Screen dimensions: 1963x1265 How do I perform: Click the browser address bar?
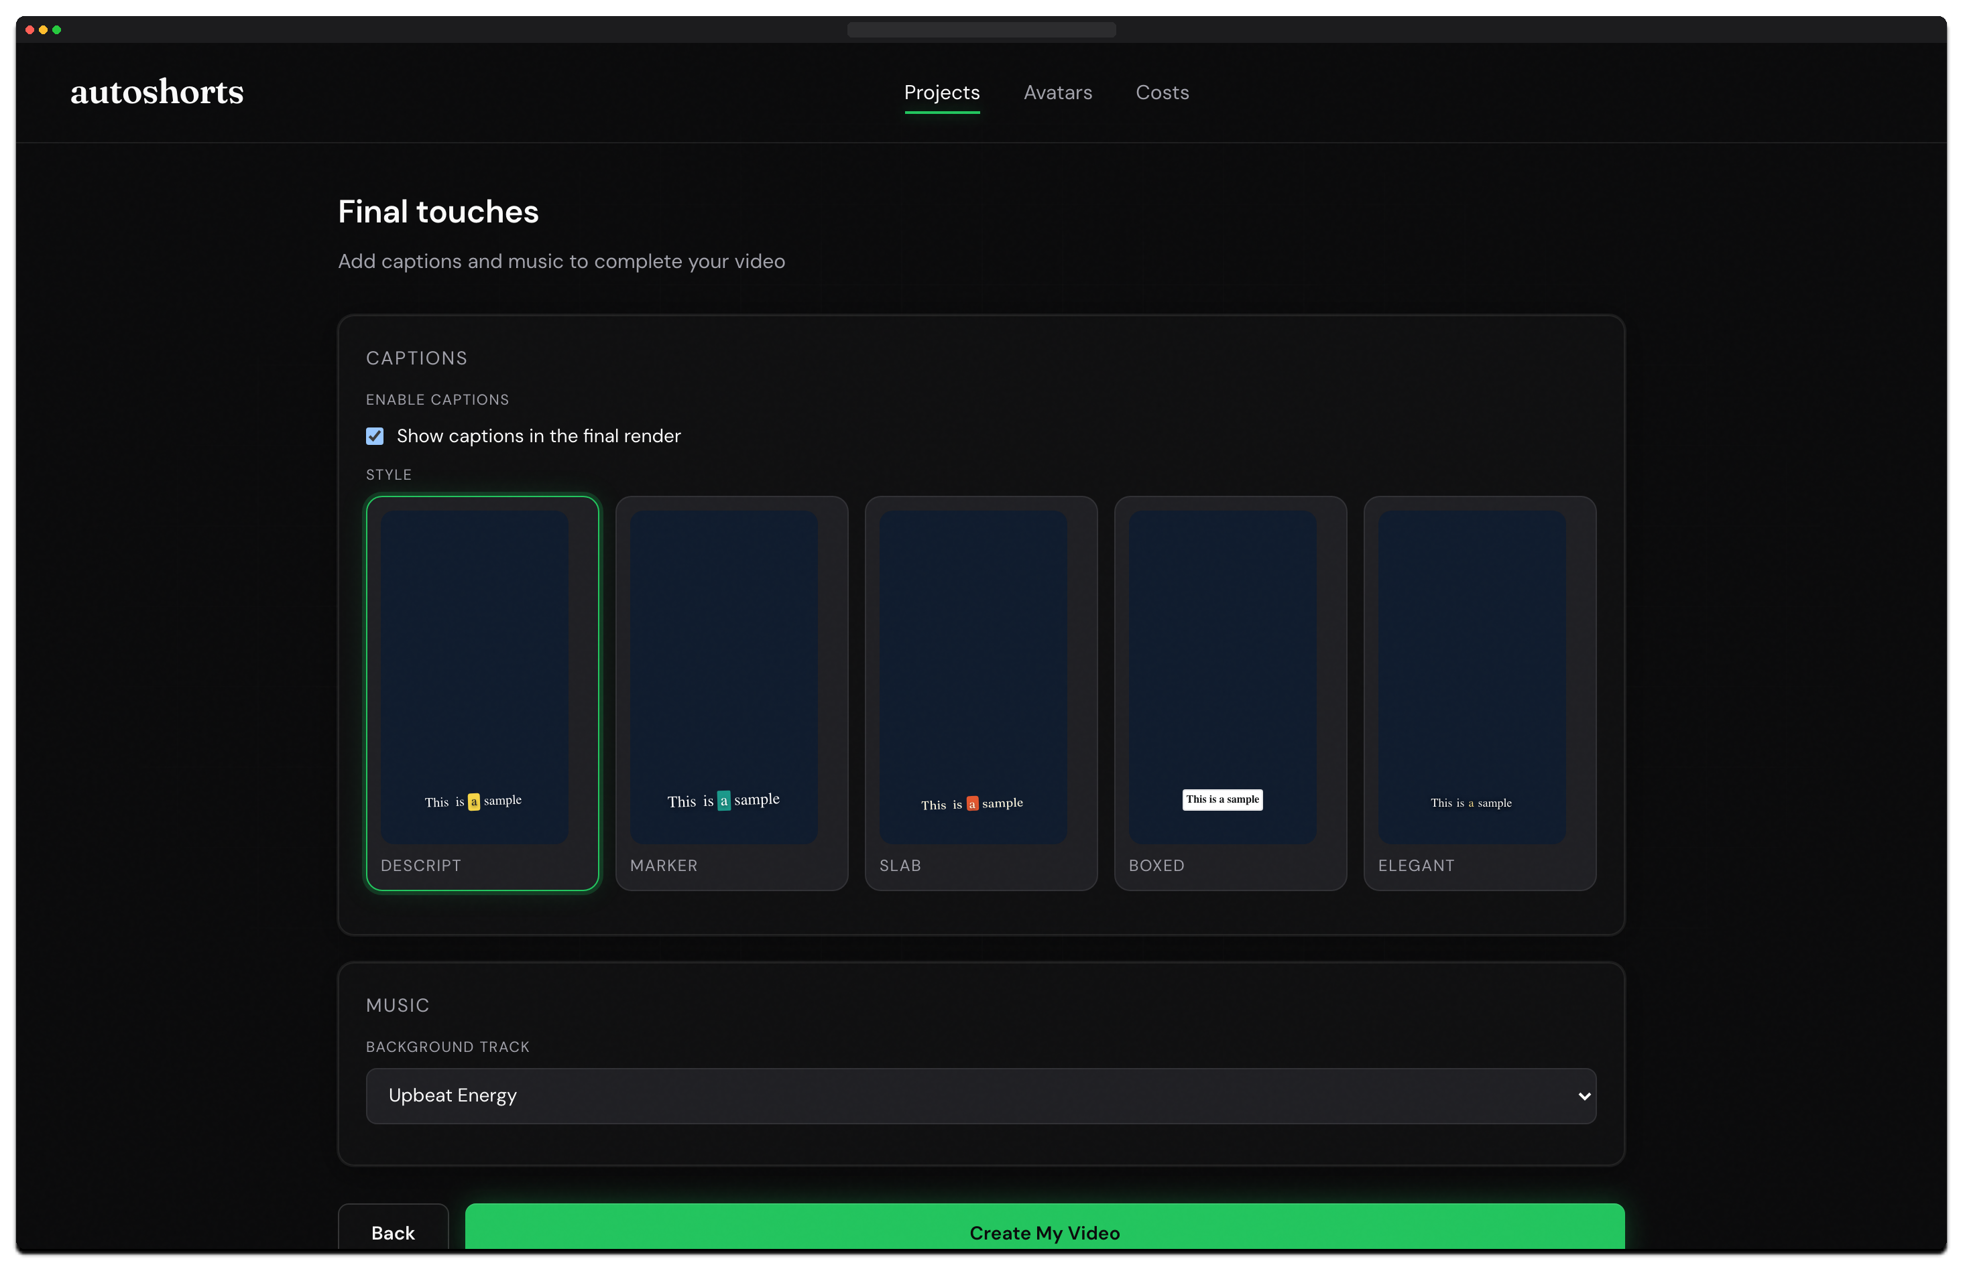point(981,29)
